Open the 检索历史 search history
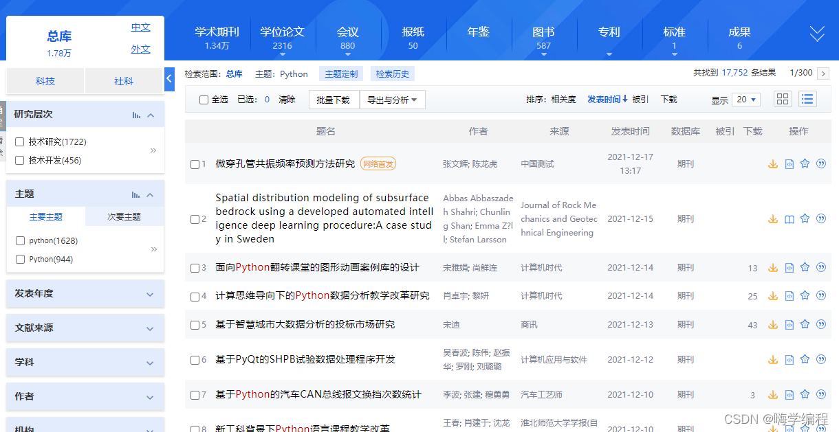Image resolution: width=839 pixels, height=432 pixels. (392, 73)
